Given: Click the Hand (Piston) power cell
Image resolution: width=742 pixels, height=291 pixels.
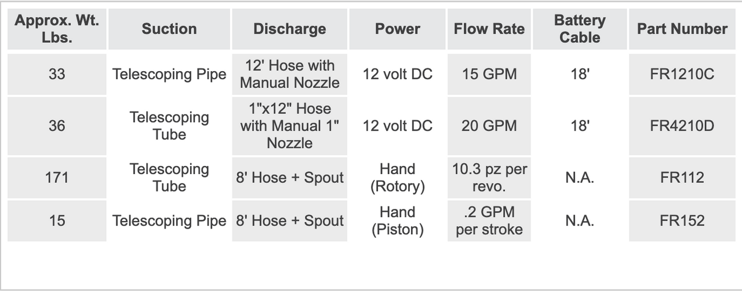Looking at the screenshot, I should tap(397, 220).
